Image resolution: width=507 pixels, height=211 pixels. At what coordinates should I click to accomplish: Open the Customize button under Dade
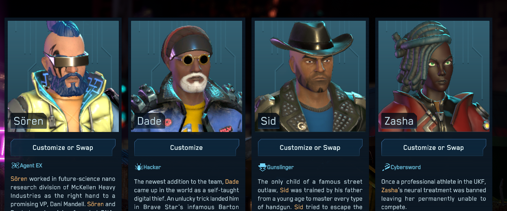click(x=186, y=147)
